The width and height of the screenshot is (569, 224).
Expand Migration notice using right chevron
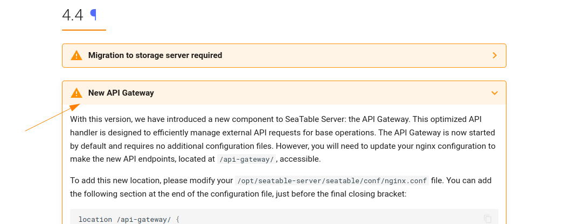(x=495, y=55)
